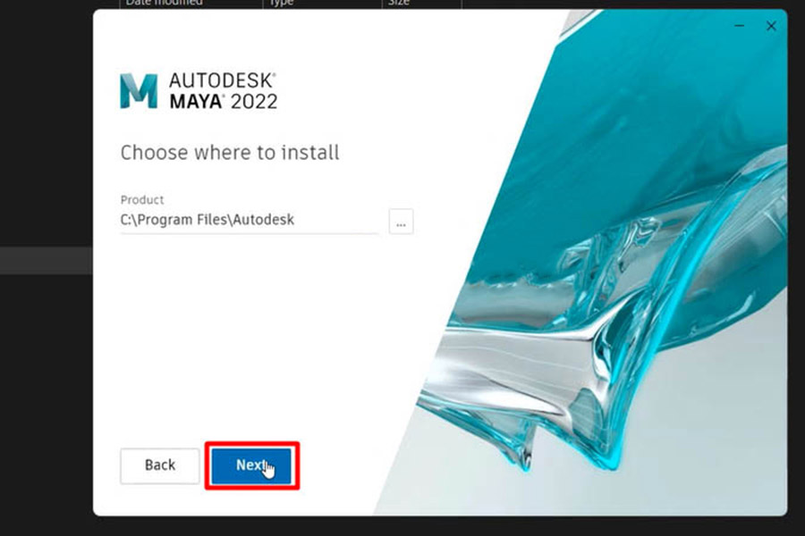Go back with the Back button
The height and width of the screenshot is (536, 805).
coord(160,465)
